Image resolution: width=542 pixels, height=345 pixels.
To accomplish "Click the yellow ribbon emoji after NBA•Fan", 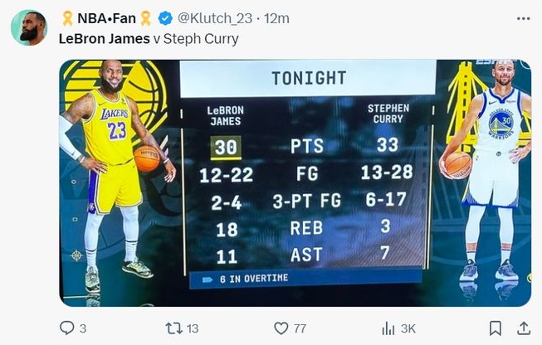I will (145, 18).
